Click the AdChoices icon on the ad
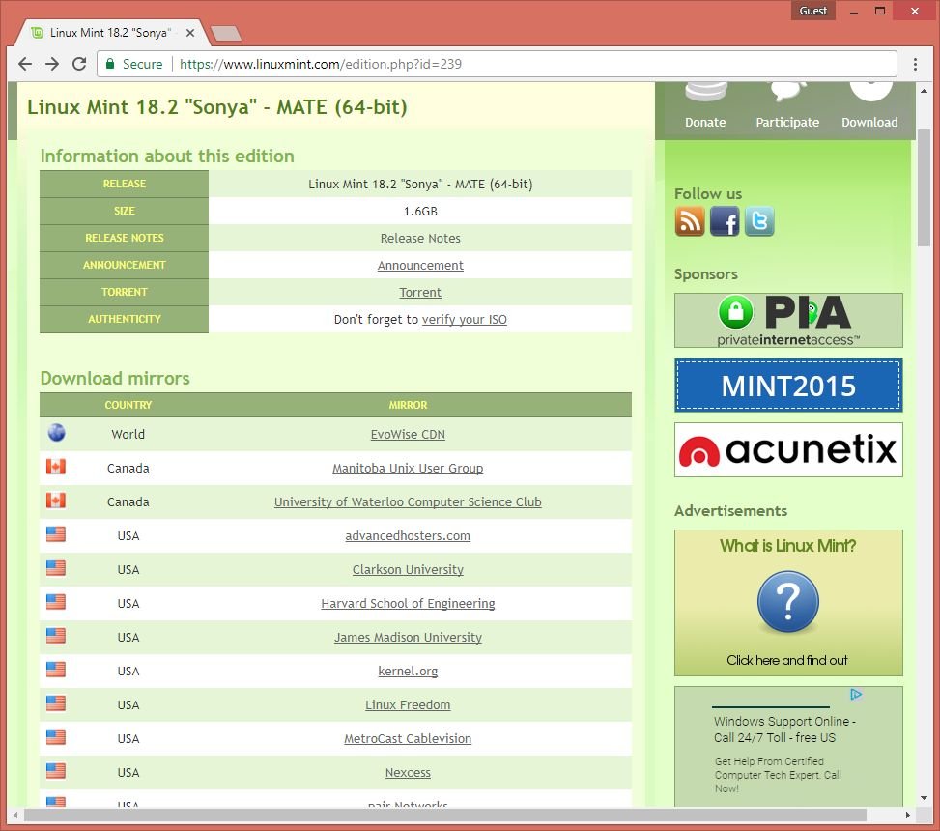The image size is (940, 831). 856,695
